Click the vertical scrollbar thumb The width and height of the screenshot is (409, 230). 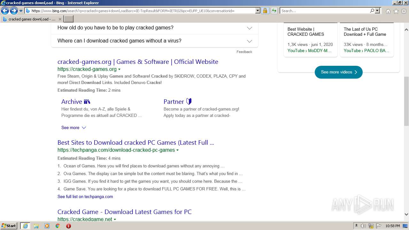click(x=406, y=101)
